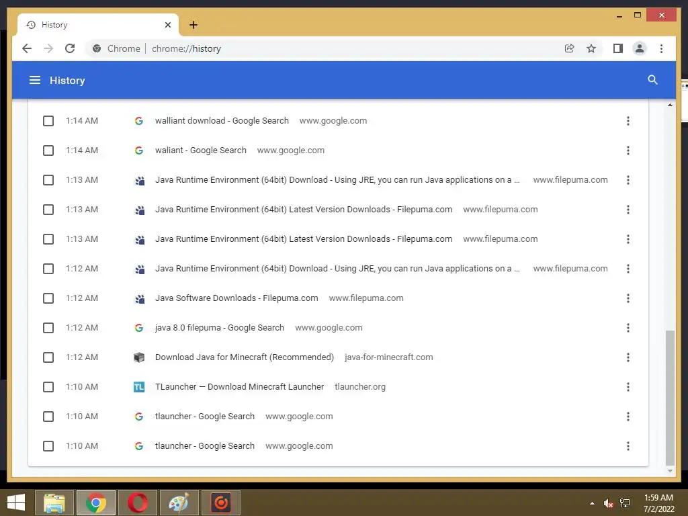Click tlauncher.org domain text
The image size is (688, 516).
(x=360, y=387)
